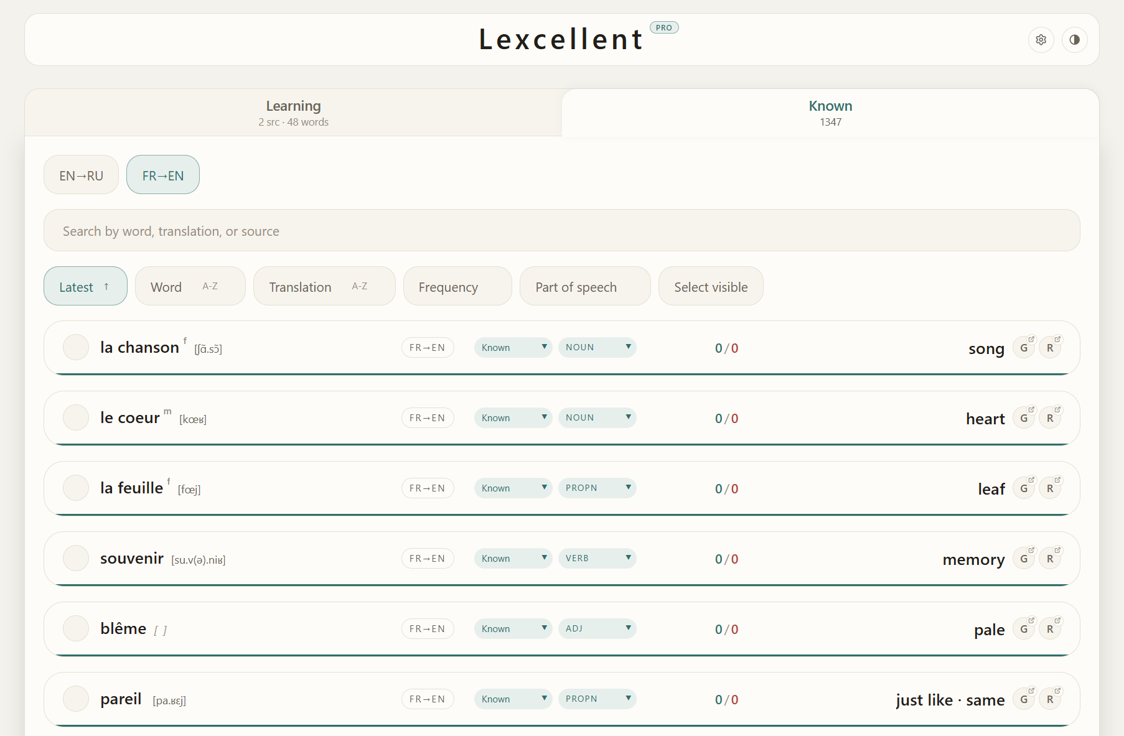Image resolution: width=1124 pixels, height=736 pixels.
Task: Click the word 'le coeur'
Action: point(130,417)
